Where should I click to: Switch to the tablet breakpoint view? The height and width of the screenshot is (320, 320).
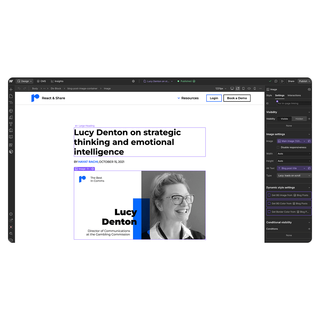(243, 88)
